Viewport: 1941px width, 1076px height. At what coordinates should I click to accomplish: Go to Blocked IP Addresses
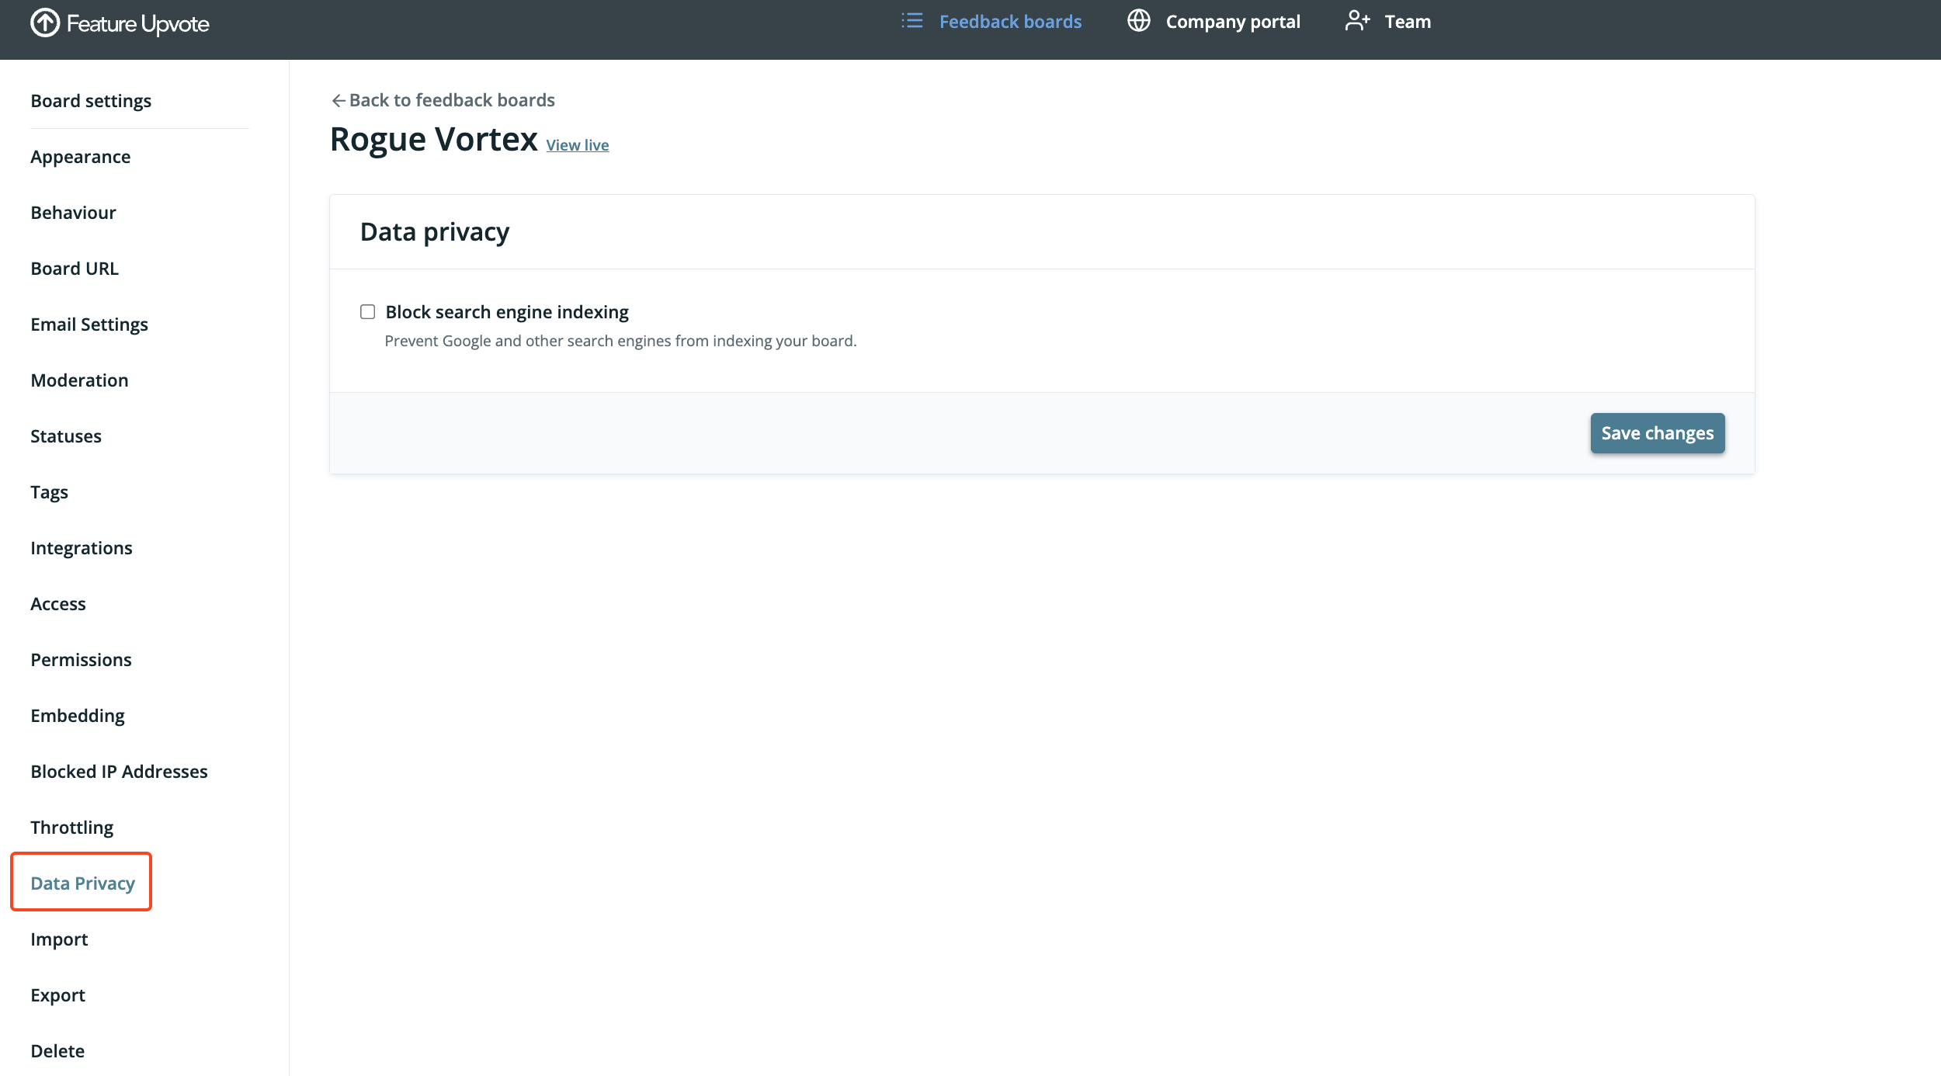coord(119,772)
